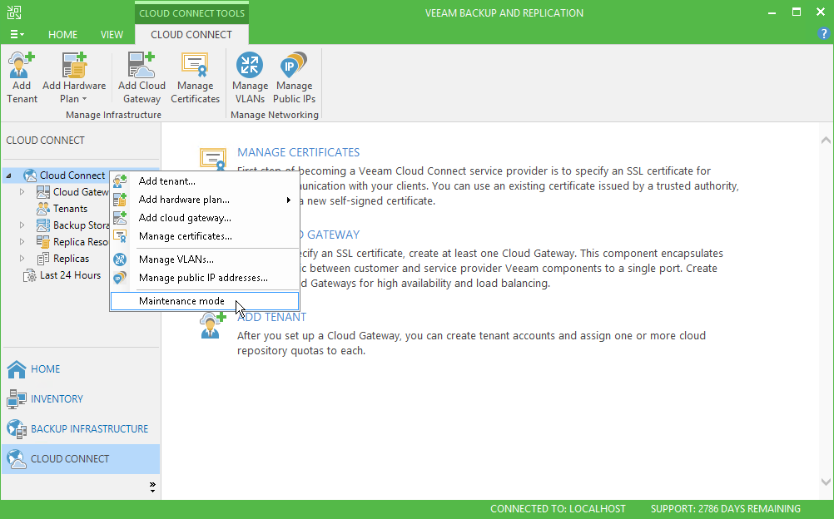
Task: Click the GATEWAY heading link
Action: [x=333, y=235]
